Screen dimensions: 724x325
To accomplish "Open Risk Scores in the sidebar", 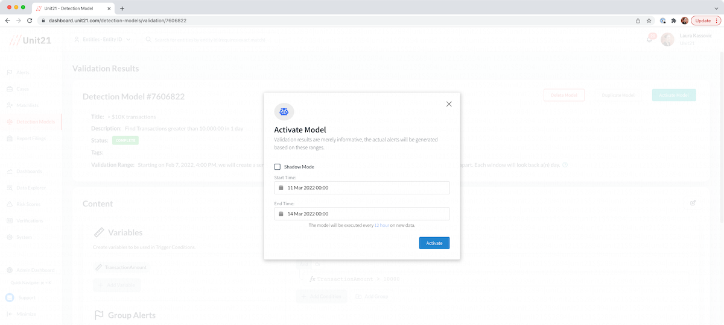I will [24, 204].
